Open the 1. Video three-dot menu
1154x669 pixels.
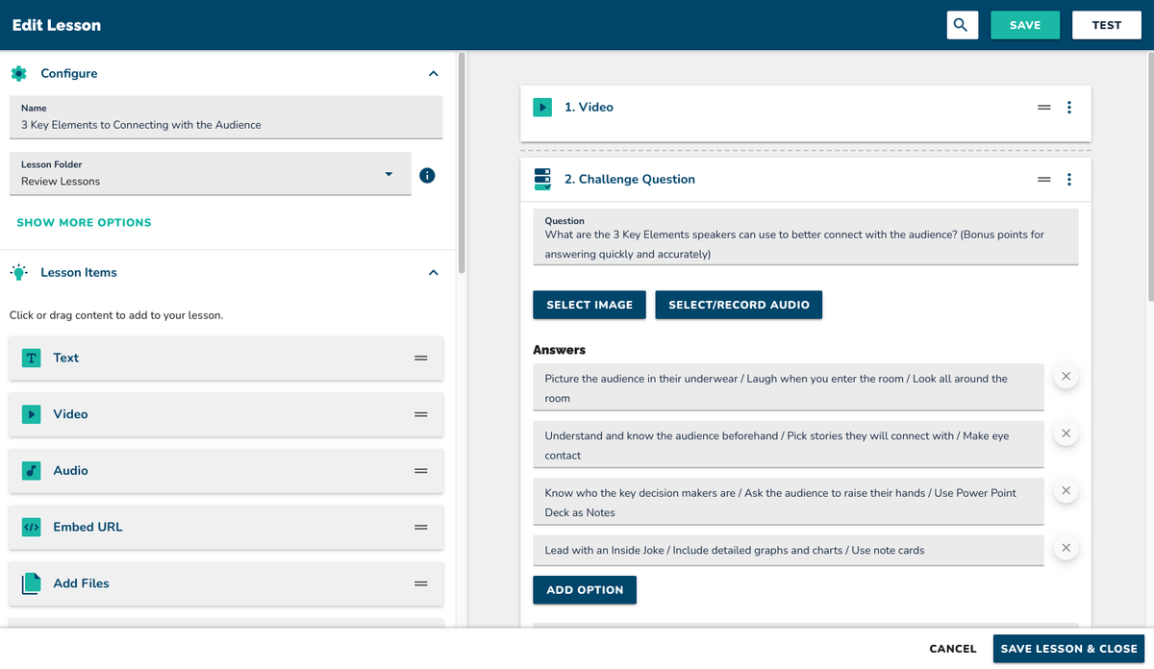coord(1069,108)
